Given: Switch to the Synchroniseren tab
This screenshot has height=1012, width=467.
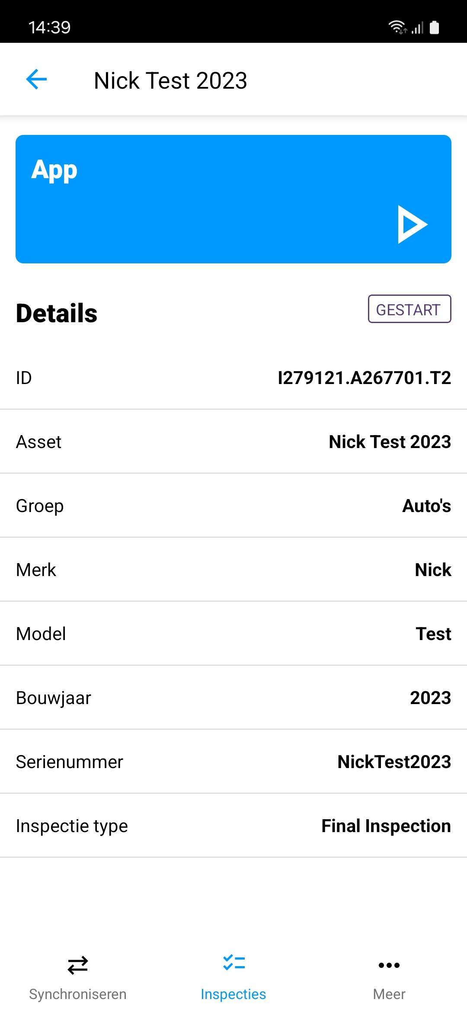Looking at the screenshot, I should [x=78, y=994].
